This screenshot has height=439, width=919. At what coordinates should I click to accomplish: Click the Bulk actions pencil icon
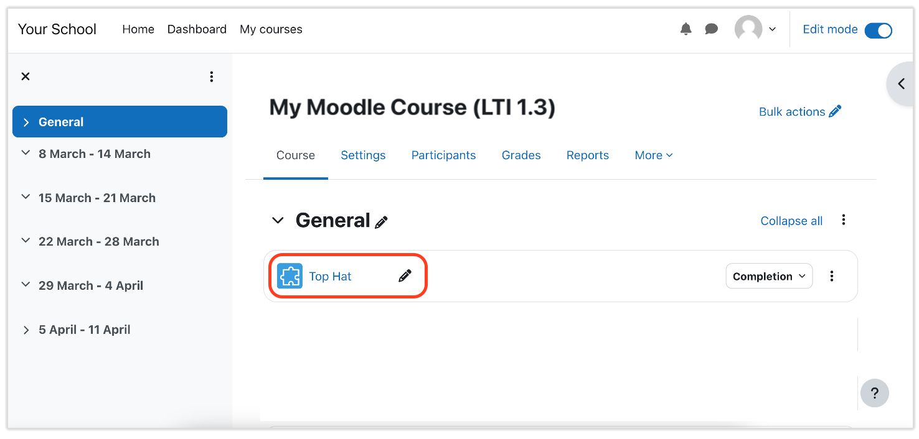(836, 111)
